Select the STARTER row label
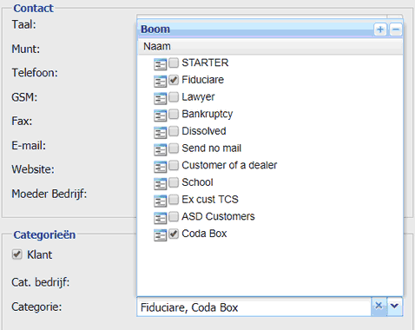Image resolution: width=415 pixels, height=330 pixels. [205, 63]
